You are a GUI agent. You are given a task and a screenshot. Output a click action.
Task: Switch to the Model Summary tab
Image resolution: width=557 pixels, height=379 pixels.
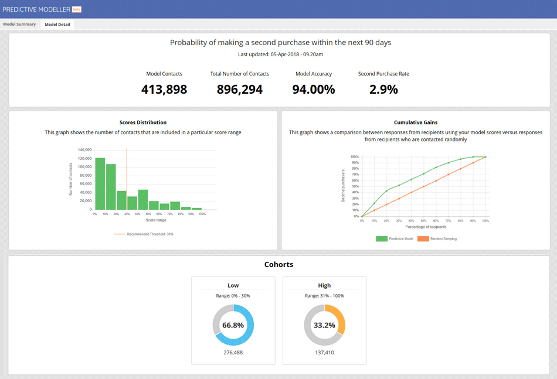[x=19, y=25]
